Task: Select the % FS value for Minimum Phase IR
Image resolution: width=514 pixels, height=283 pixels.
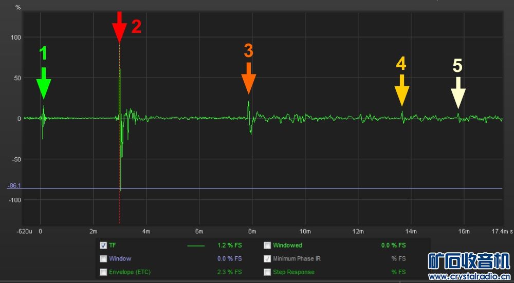Action: (x=398, y=259)
